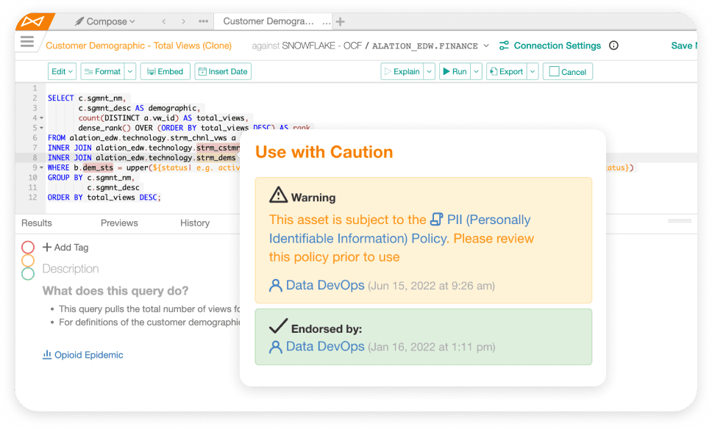The image size is (712, 429).
Task: Select the orange circle flag
Action: pyautogui.click(x=28, y=261)
